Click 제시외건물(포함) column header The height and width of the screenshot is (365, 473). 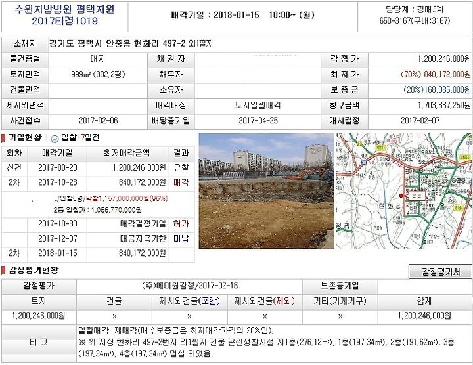coord(189,301)
